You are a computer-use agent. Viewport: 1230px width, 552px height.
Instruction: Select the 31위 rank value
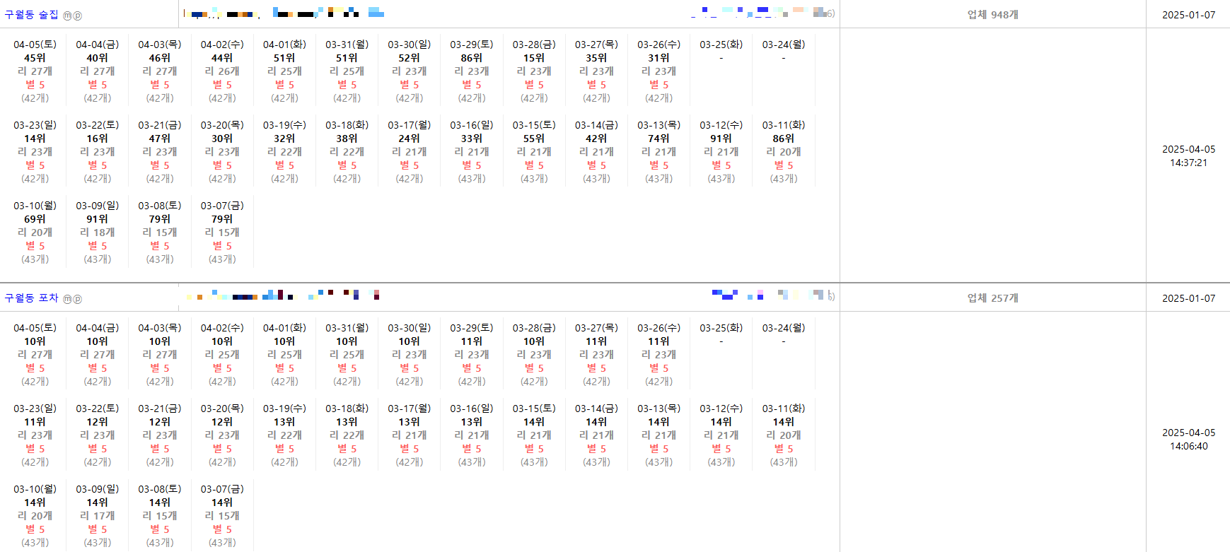point(659,58)
